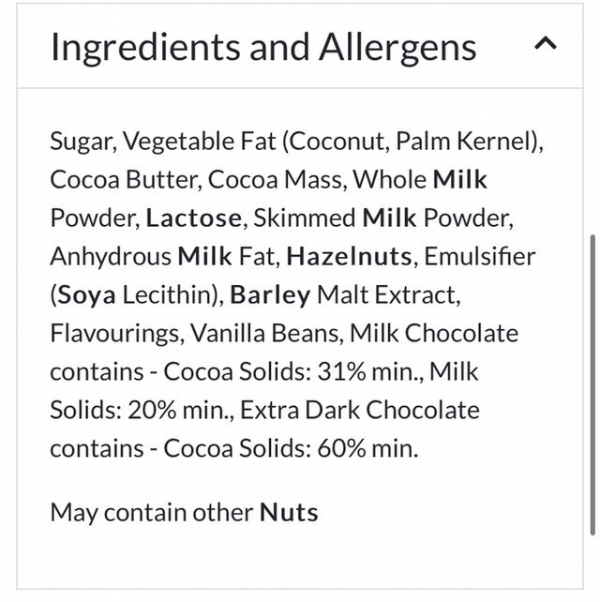The image size is (600, 602).
Task: Click bold Milk after the word Anhydrous
Action: tap(204, 257)
